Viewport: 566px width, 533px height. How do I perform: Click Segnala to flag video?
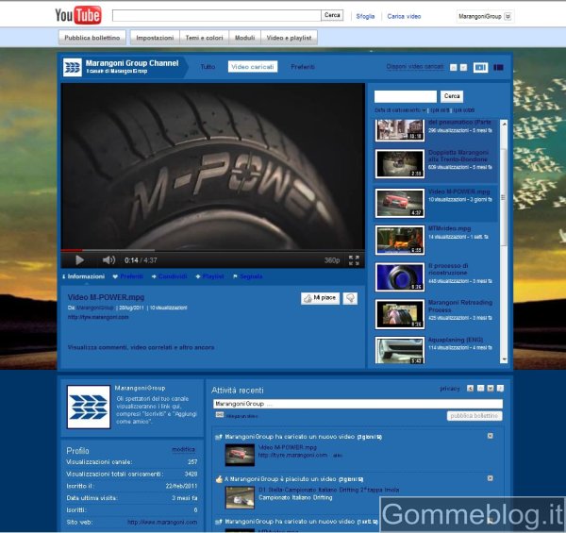pos(247,276)
